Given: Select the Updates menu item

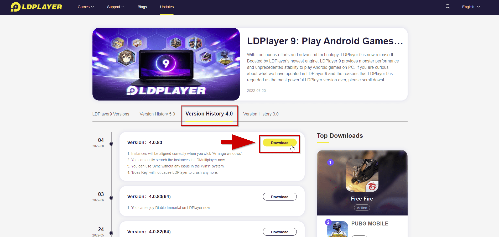Looking at the screenshot, I should click(x=167, y=7).
